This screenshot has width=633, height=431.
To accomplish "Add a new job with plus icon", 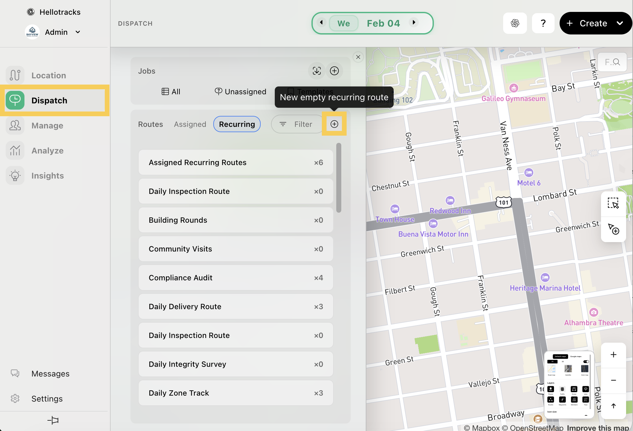I will pos(334,71).
